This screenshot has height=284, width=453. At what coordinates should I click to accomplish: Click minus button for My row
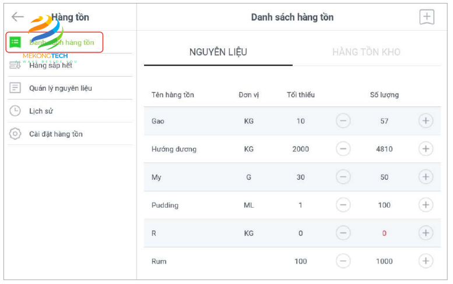pyautogui.click(x=343, y=177)
